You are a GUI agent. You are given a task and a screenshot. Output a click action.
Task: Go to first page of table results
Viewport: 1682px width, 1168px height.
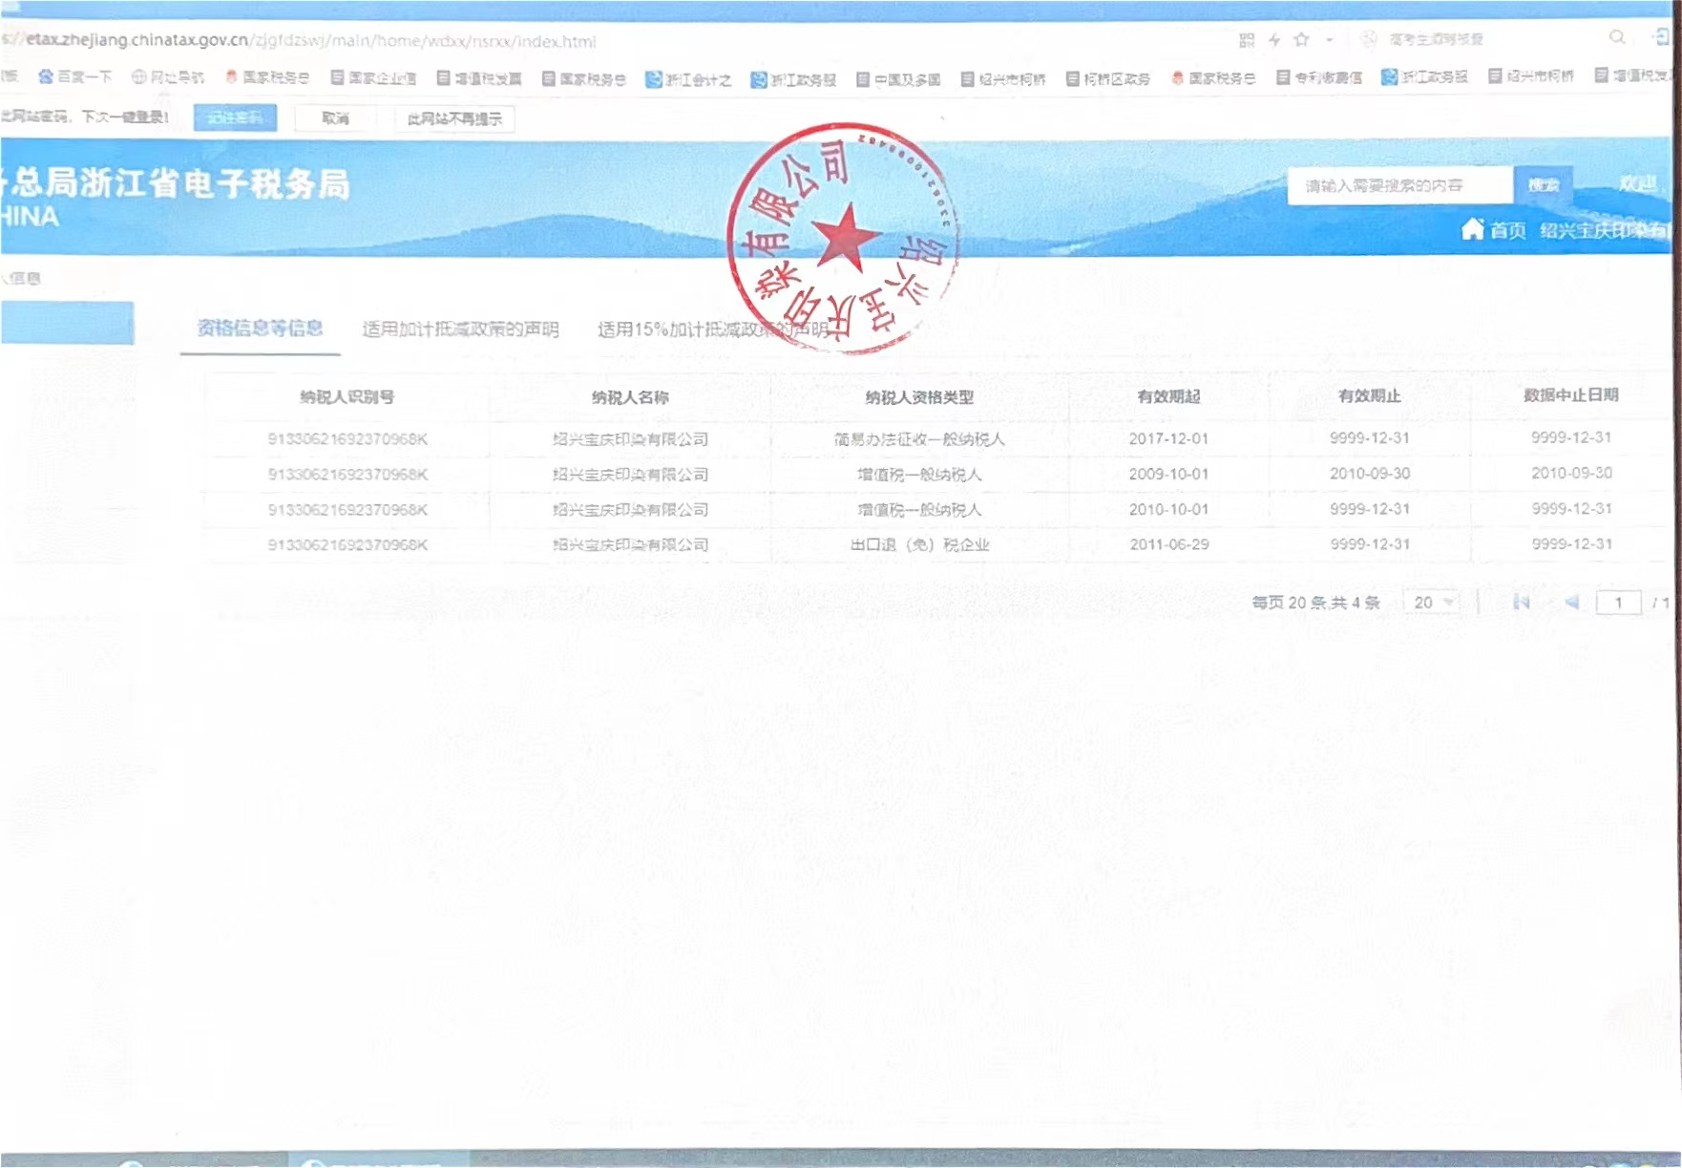tap(1522, 602)
